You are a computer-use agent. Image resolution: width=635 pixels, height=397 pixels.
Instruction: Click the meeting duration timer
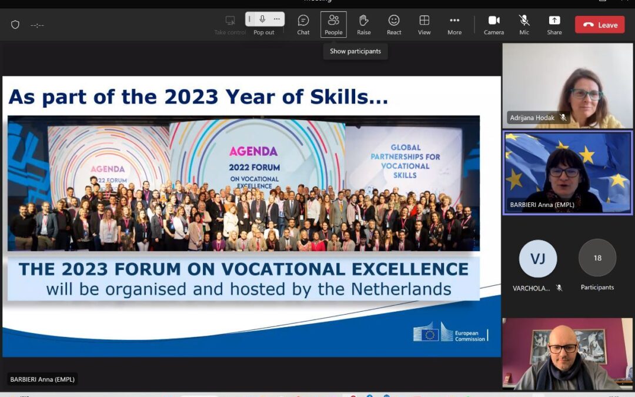36,25
